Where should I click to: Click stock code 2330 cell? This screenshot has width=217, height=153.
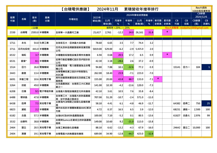tap(12, 32)
